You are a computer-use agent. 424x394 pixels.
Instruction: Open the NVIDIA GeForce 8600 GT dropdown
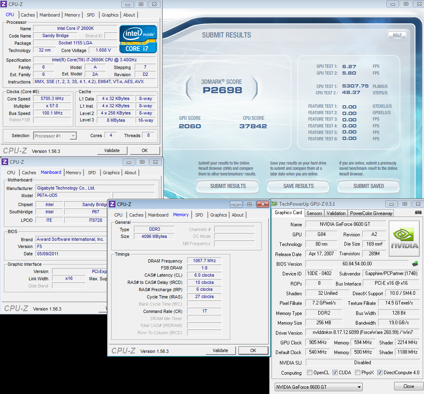tap(319, 387)
